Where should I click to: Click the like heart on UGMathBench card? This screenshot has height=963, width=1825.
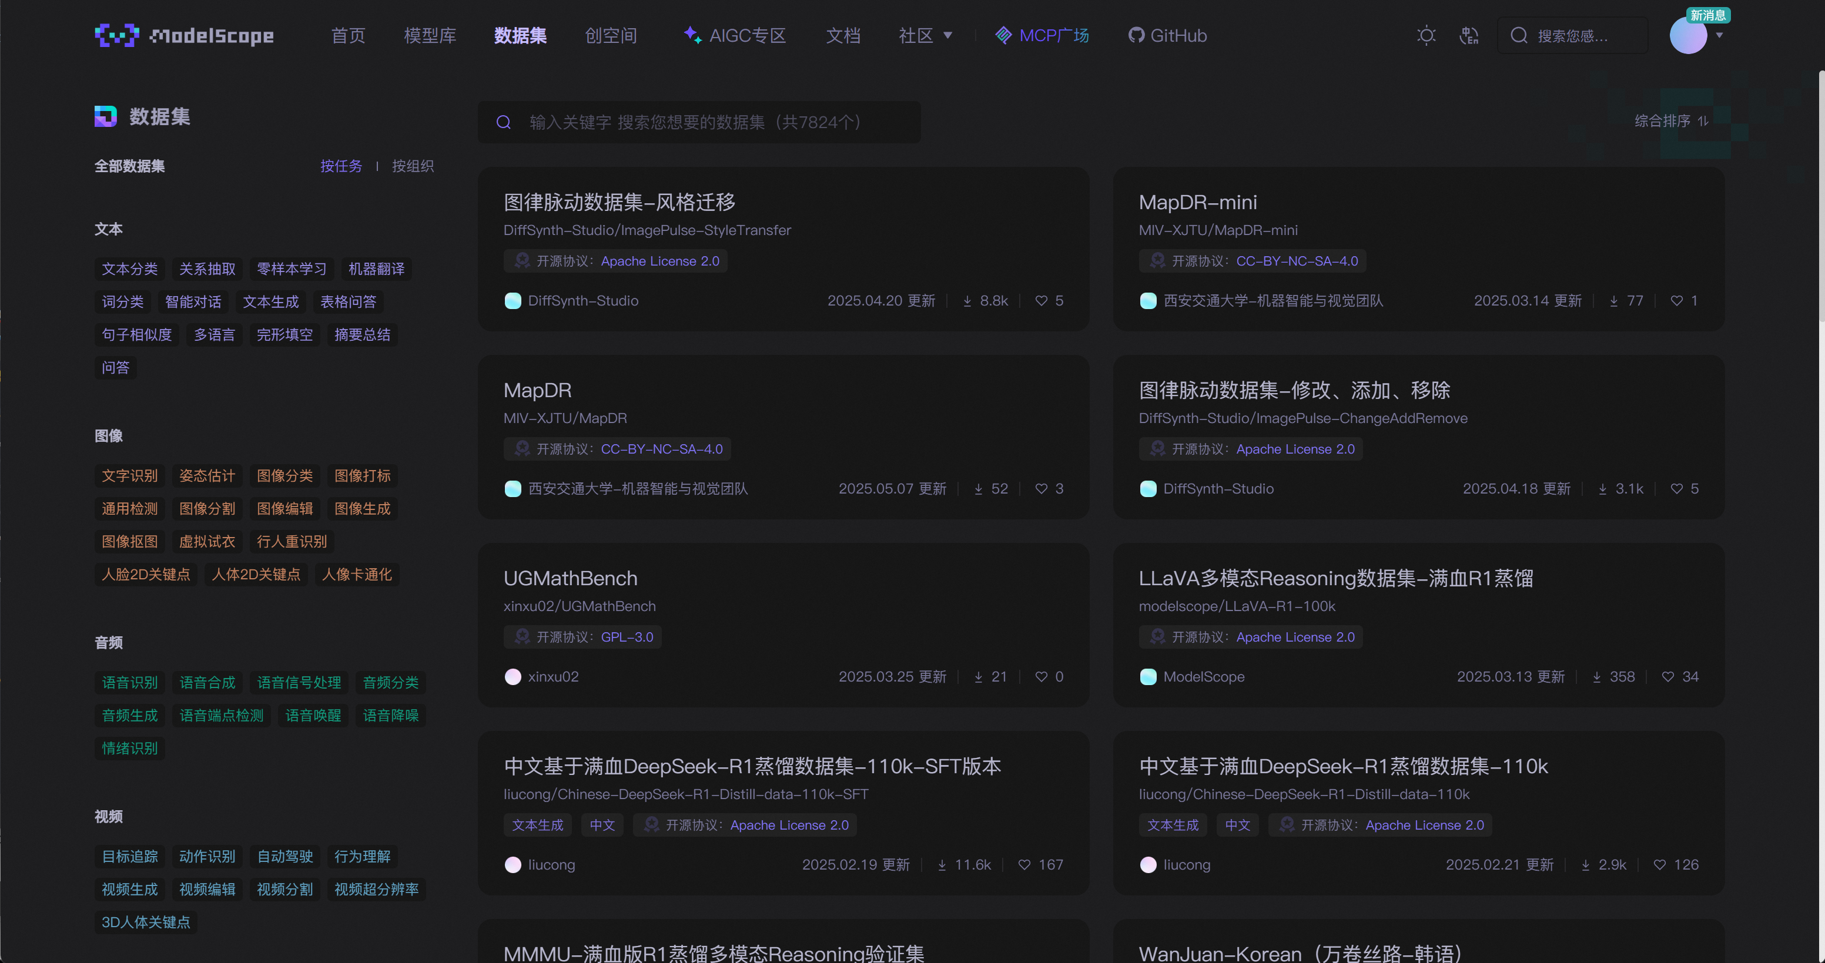click(x=1041, y=677)
